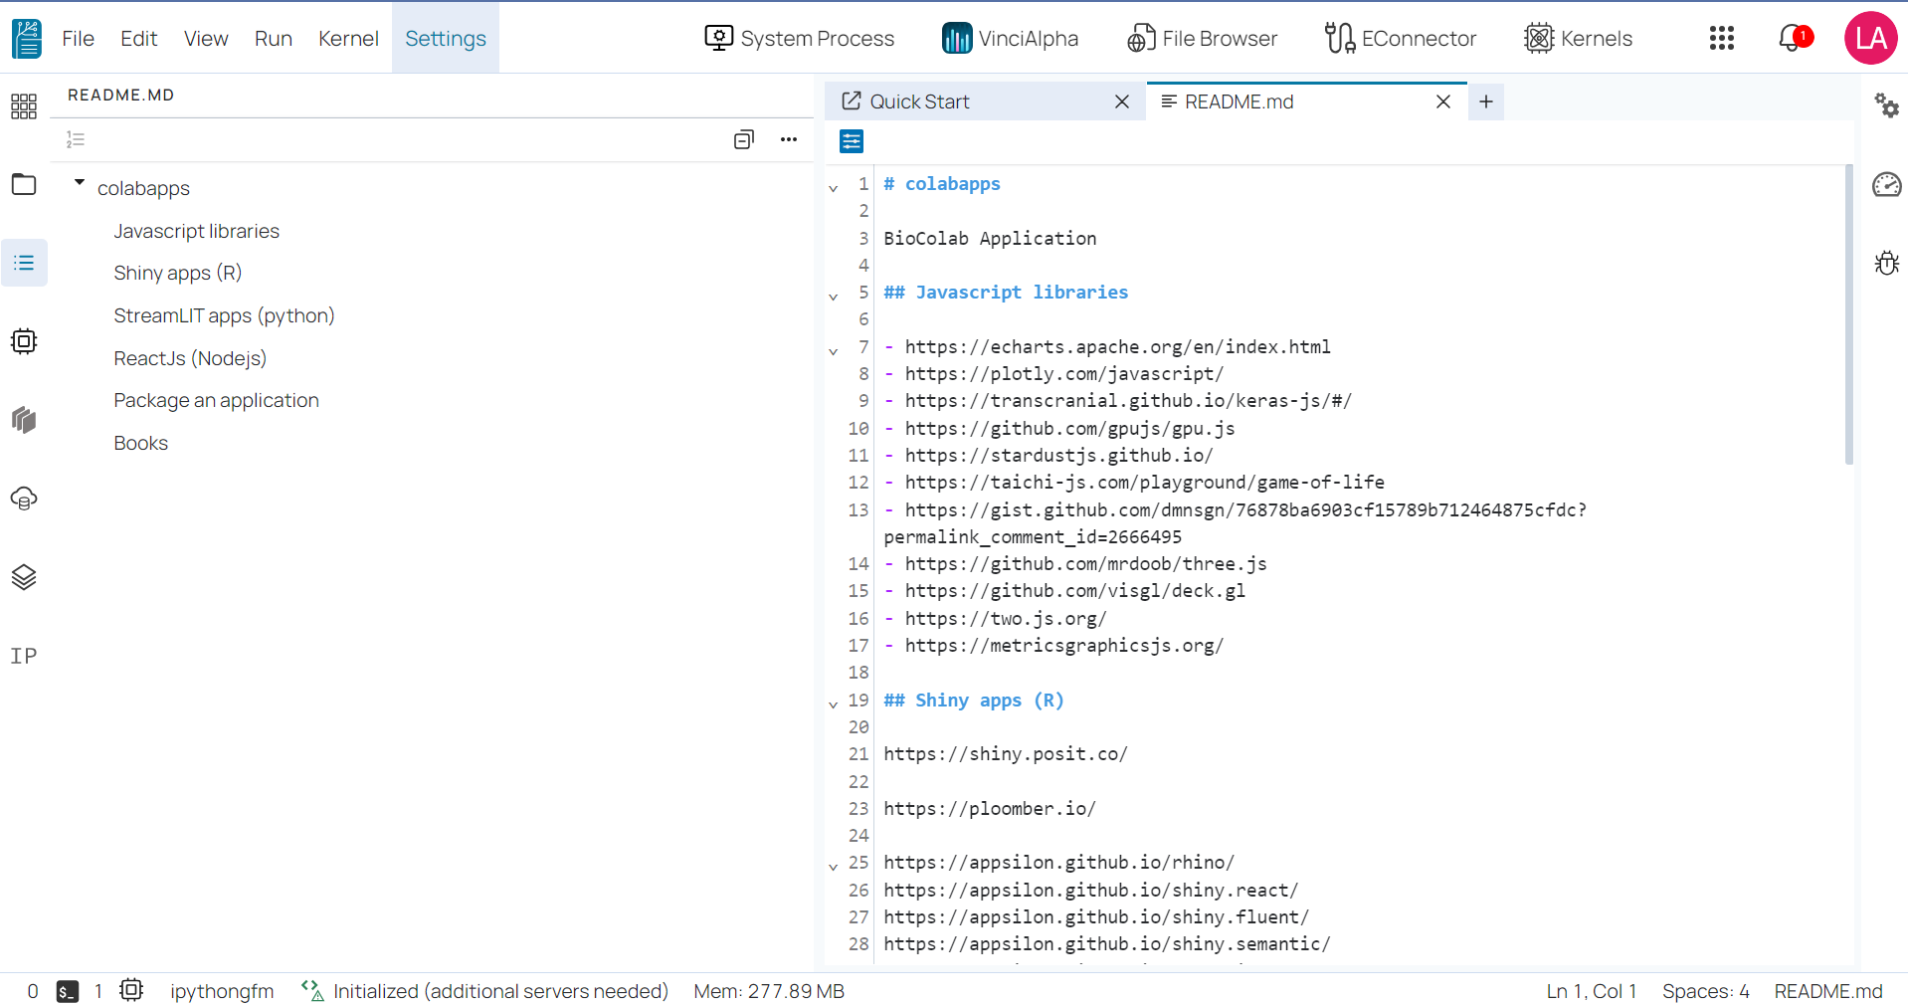
Task: Open the folder sidebar panel
Action: point(24,184)
